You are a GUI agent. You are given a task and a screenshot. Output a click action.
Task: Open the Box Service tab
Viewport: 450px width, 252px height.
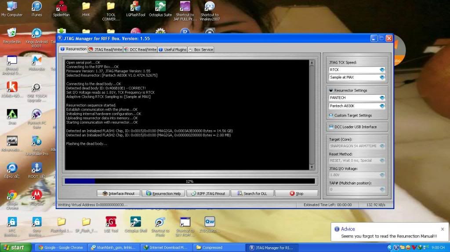(201, 50)
